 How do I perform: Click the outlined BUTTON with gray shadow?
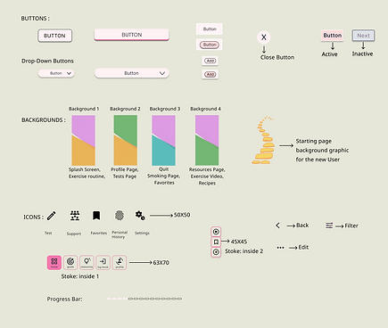tap(55, 36)
